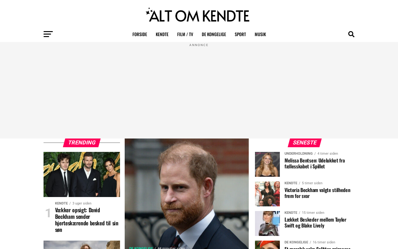
Task: Open Taylor Swift article thumbnail
Action: pyautogui.click(x=267, y=223)
